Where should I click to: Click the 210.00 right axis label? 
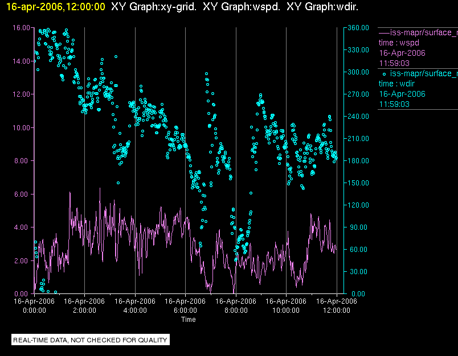(x=358, y=139)
